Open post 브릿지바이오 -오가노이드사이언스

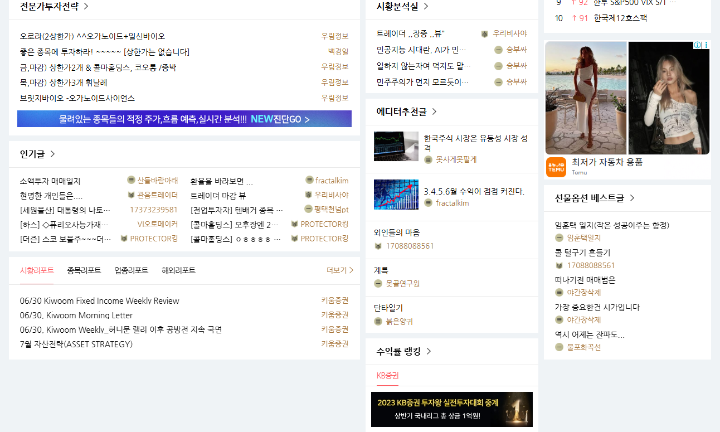pos(77,98)
